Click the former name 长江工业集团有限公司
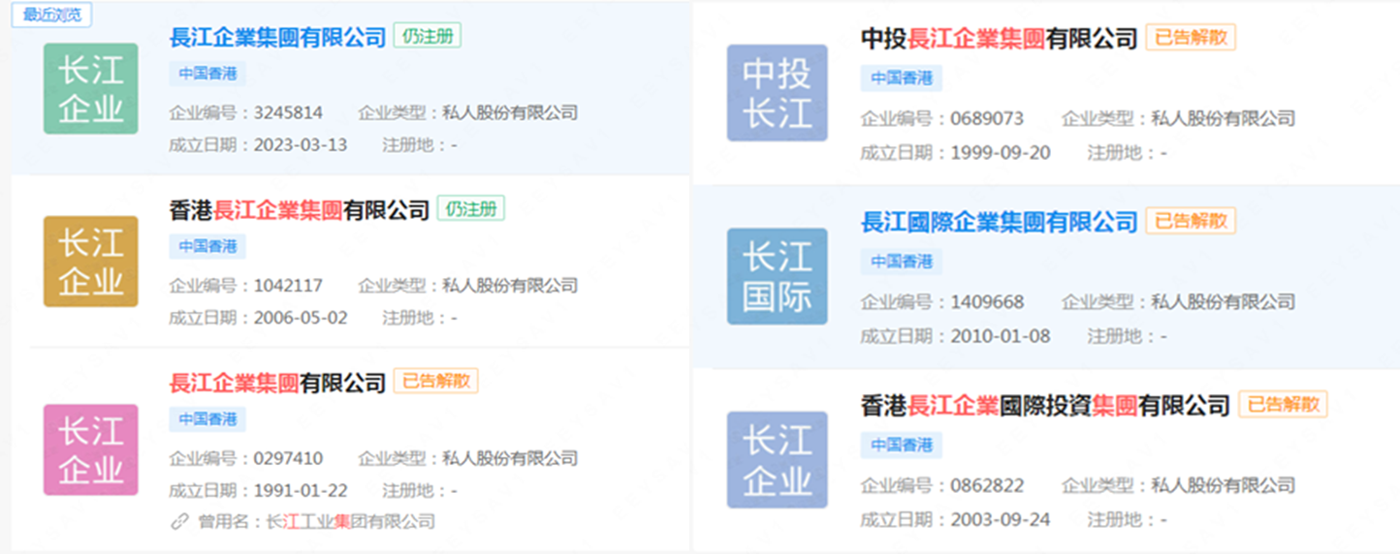Screen dimensions: 1400x554 [350, 522]
